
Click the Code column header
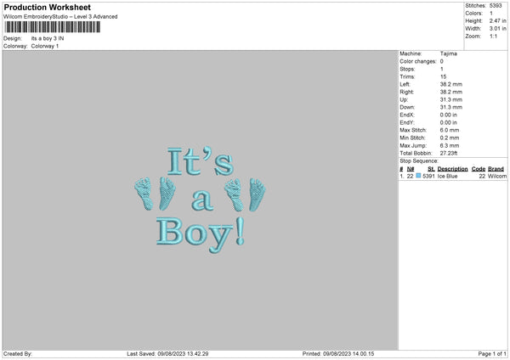(479, 168)
